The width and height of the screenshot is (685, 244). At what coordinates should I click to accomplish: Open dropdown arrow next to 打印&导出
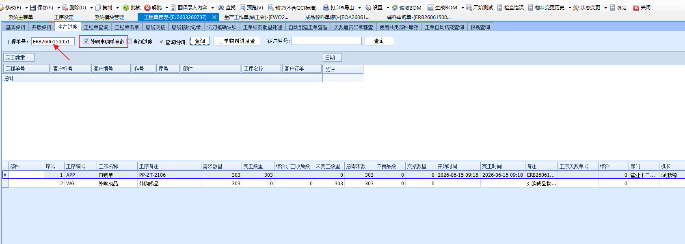click(x=359, y=8)
